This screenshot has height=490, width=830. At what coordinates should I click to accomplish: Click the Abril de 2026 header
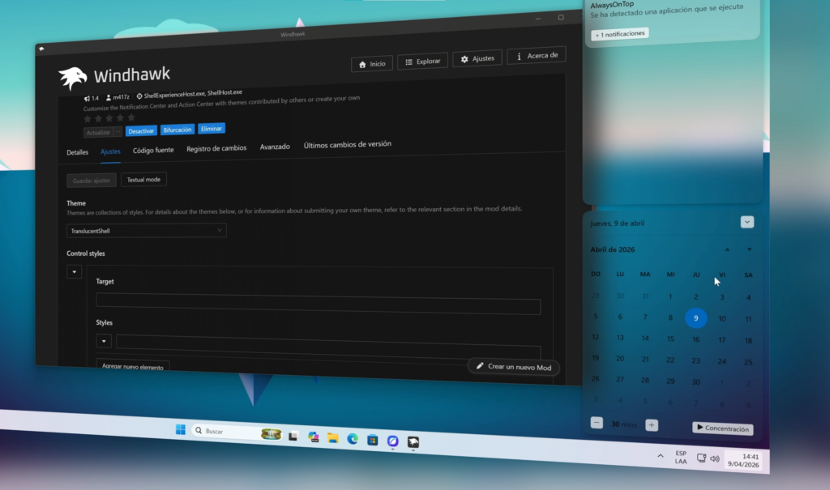click(x=613, y=249)
